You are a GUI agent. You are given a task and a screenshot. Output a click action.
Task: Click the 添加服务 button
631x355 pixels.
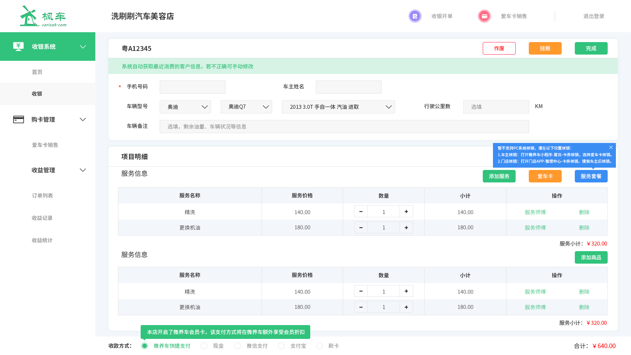(x=499, y=176)
